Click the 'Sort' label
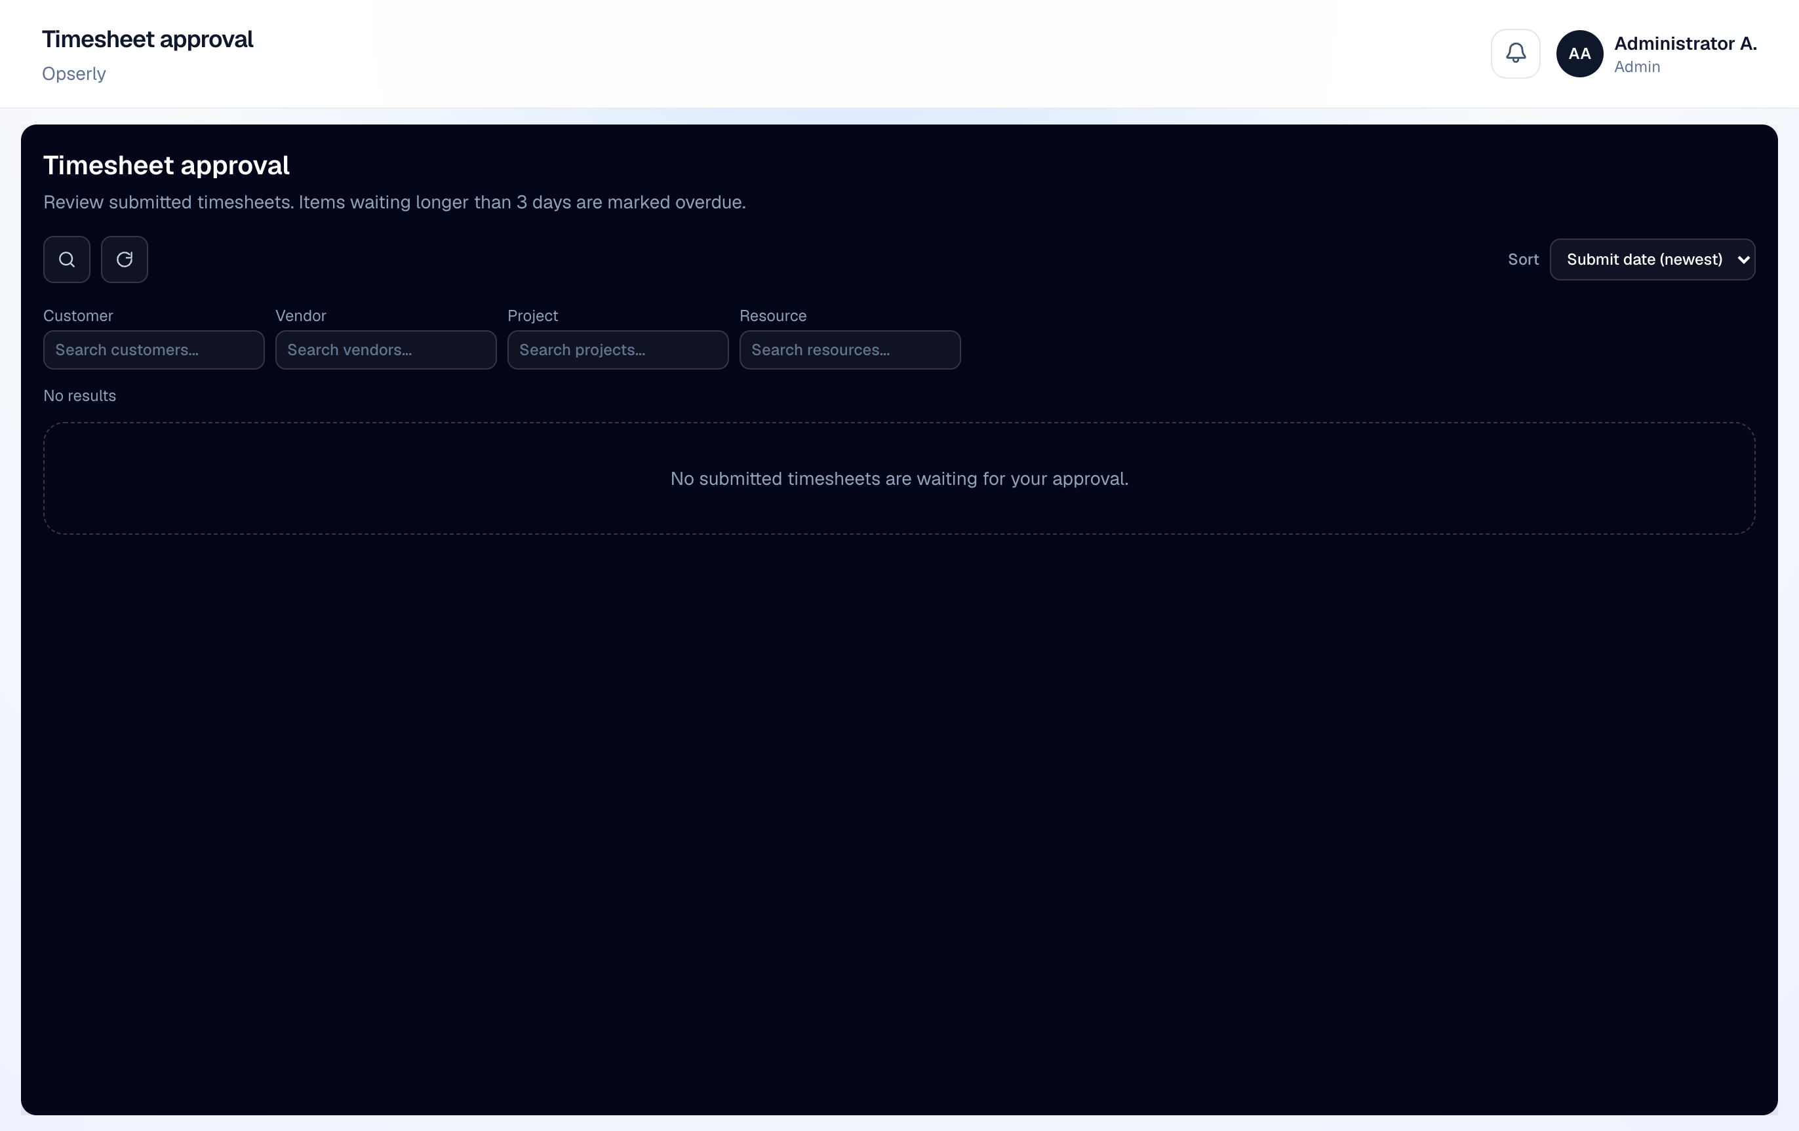1799x1131 pixels. pyautogui.click(x=1524, y=259)
